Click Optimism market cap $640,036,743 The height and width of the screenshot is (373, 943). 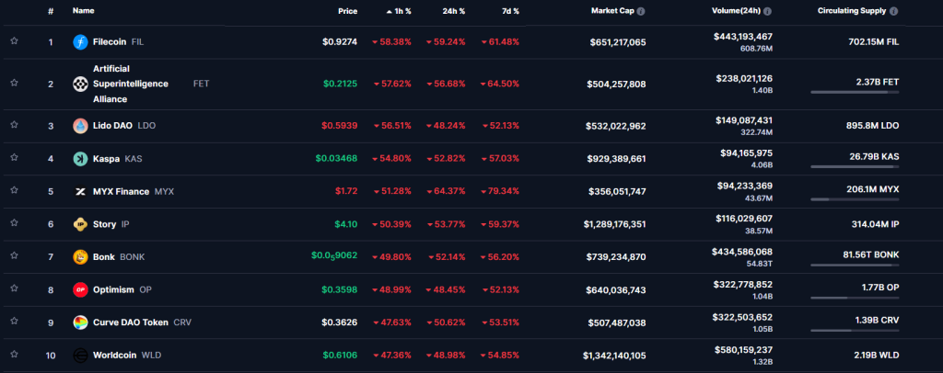(x=616, y=290)
